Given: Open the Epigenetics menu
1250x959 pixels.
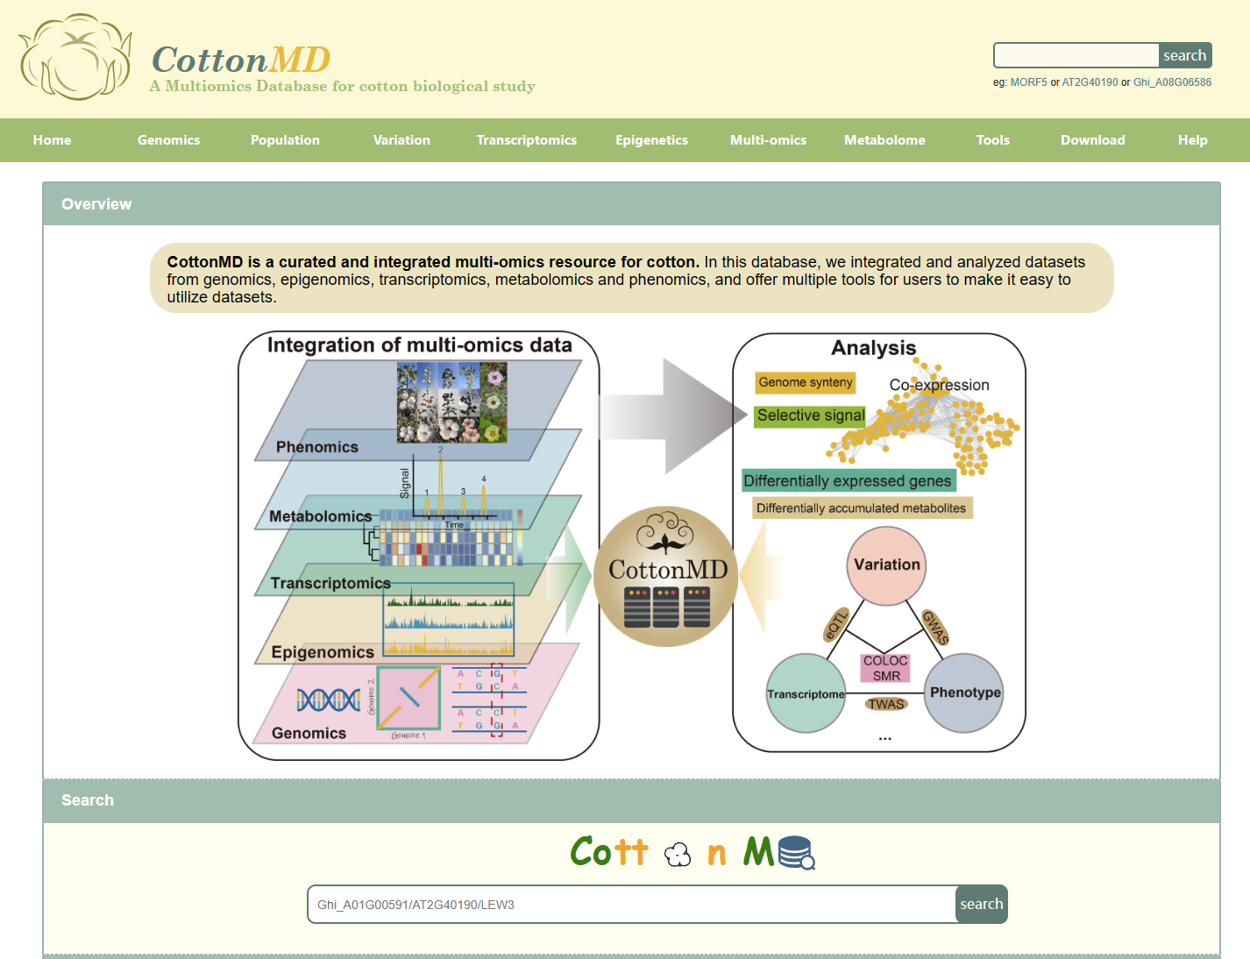Looking at the screenshot, I should point(652,140).
